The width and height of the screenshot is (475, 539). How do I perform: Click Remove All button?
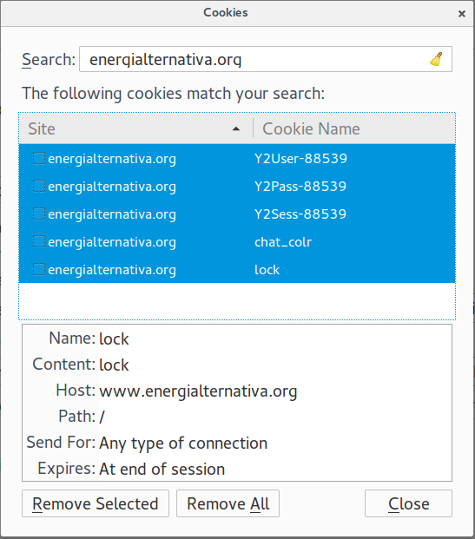click(x=228, y=503)
